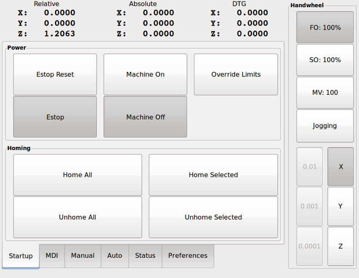
Task: Click Machine Off
Action: (145, 117)
